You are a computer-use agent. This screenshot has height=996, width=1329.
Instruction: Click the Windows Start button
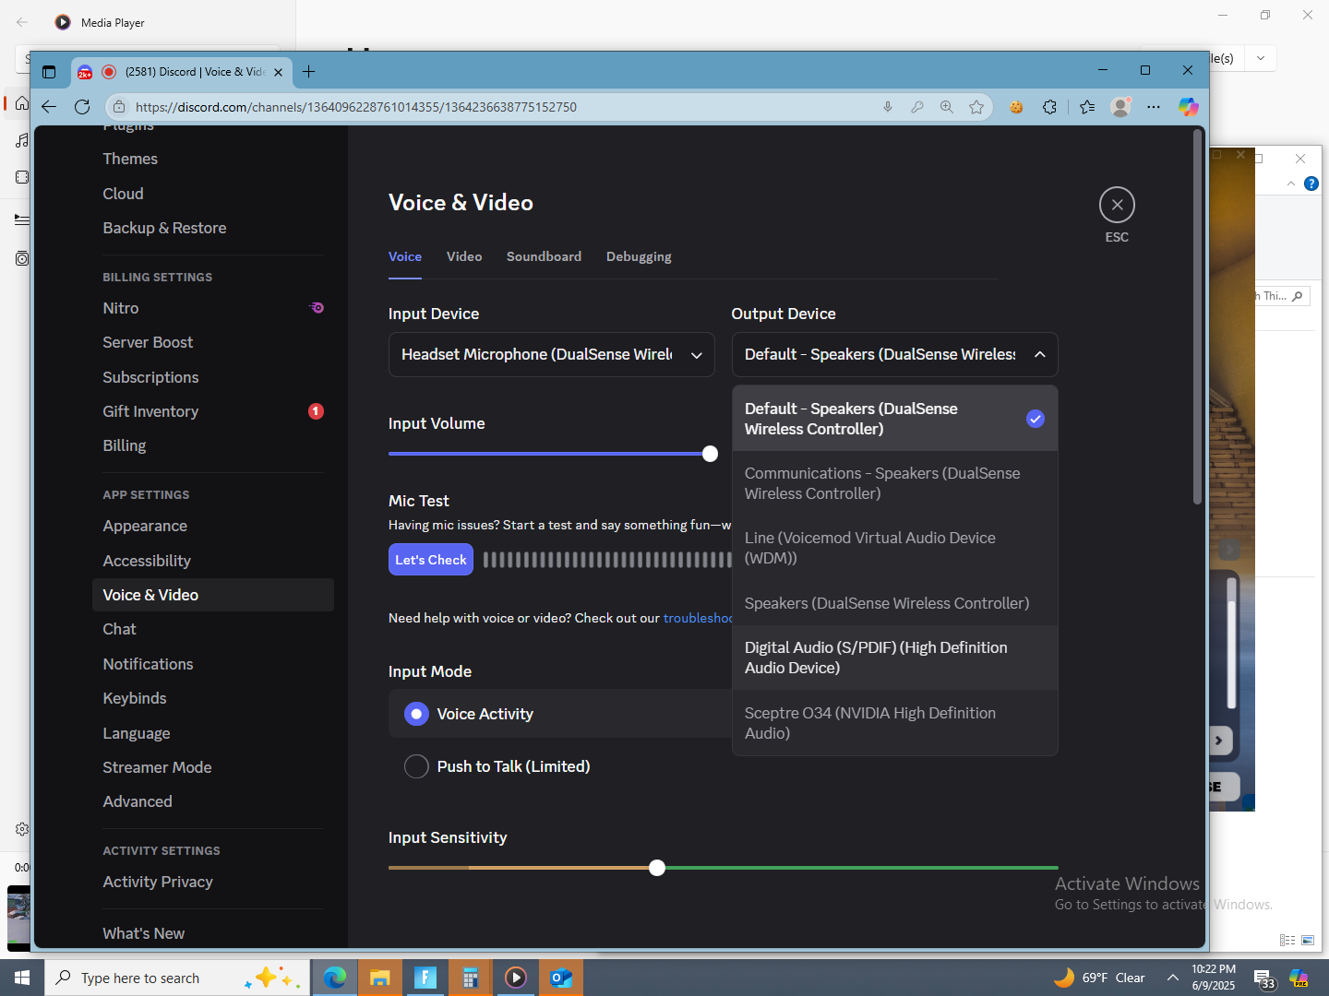tap(22, 978)
